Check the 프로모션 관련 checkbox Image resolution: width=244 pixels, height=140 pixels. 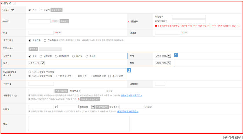[x=90, y=76]
